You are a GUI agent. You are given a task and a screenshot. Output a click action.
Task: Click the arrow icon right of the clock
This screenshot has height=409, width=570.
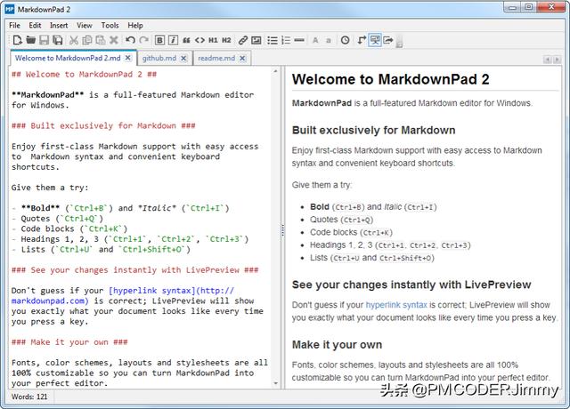[362, 40]
